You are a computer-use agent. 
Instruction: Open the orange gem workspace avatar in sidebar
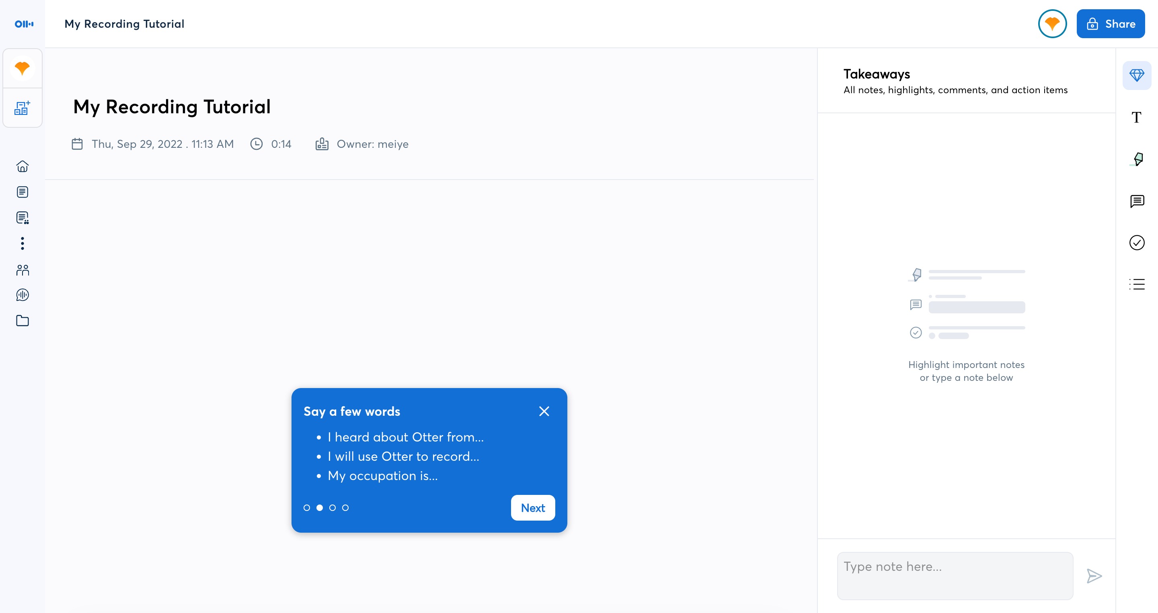(23, 68)
